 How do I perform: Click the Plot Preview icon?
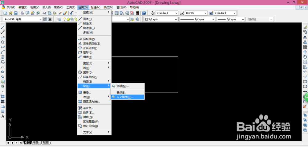pos(27,13)
